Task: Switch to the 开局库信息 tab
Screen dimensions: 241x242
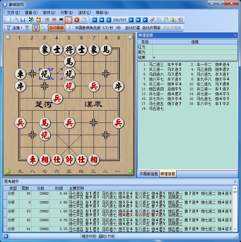Action: tap(149, 174)
